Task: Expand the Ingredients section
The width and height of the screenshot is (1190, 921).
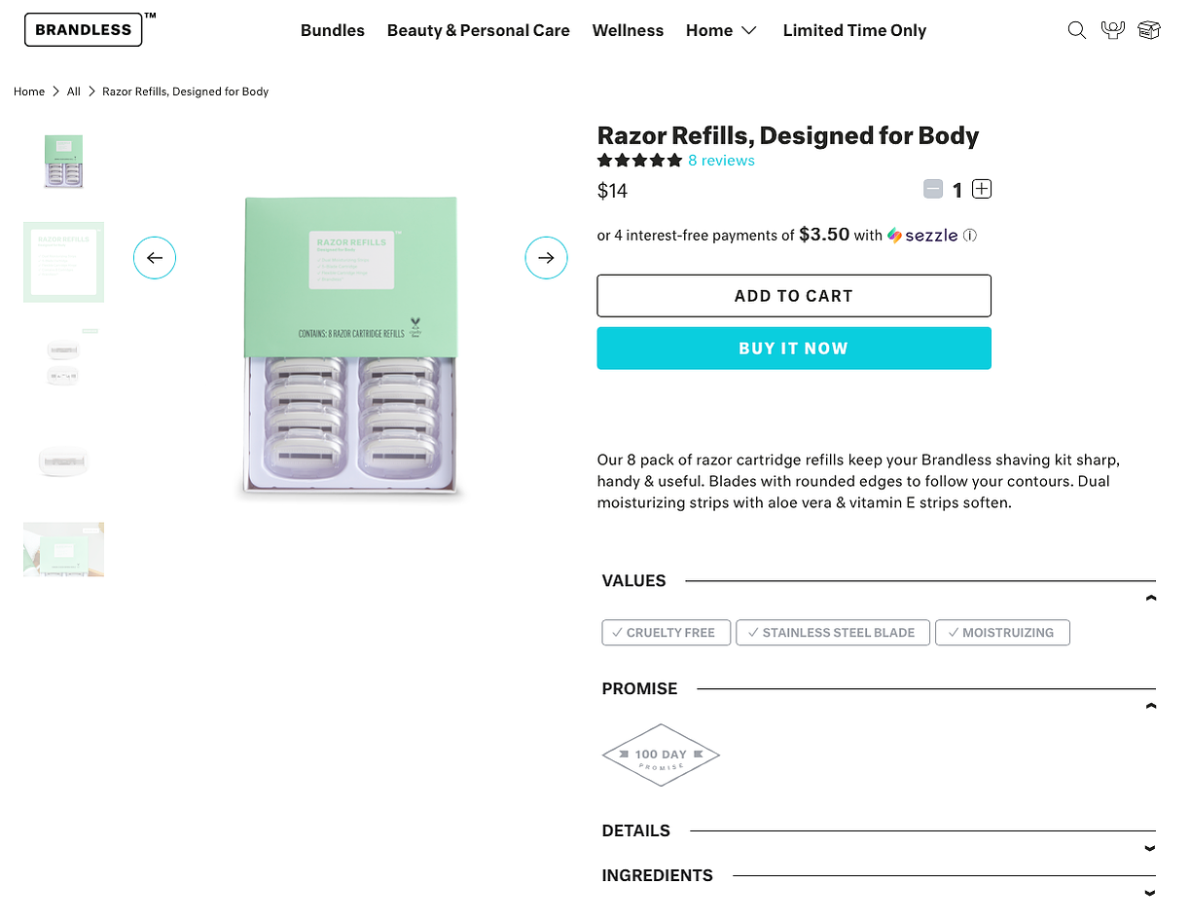Action: (1150, 893)
